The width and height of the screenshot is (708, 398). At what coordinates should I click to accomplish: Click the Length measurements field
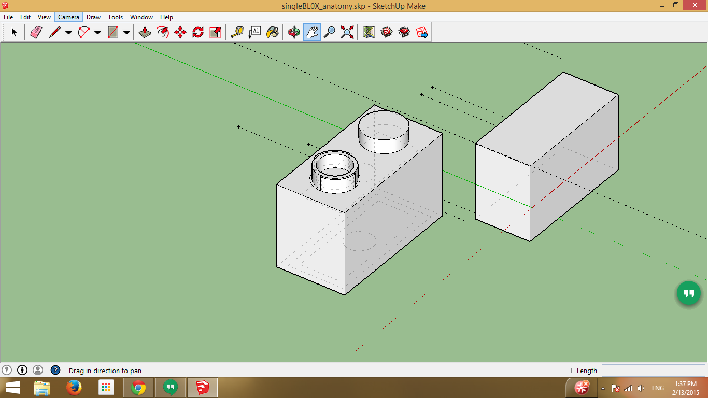653,370
